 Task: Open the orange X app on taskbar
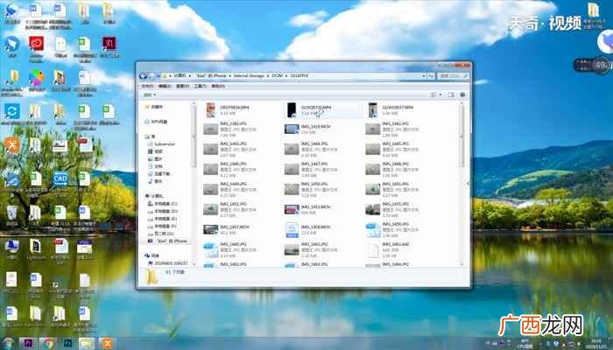[x=106, y=344]
